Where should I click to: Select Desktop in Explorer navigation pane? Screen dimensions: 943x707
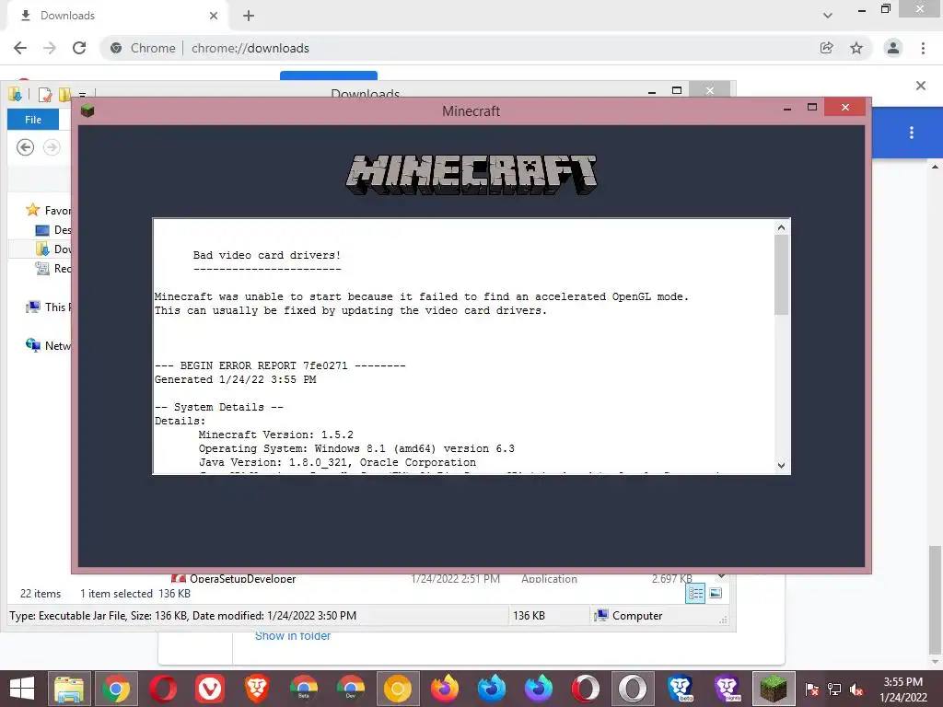click(x=53, y=229)
